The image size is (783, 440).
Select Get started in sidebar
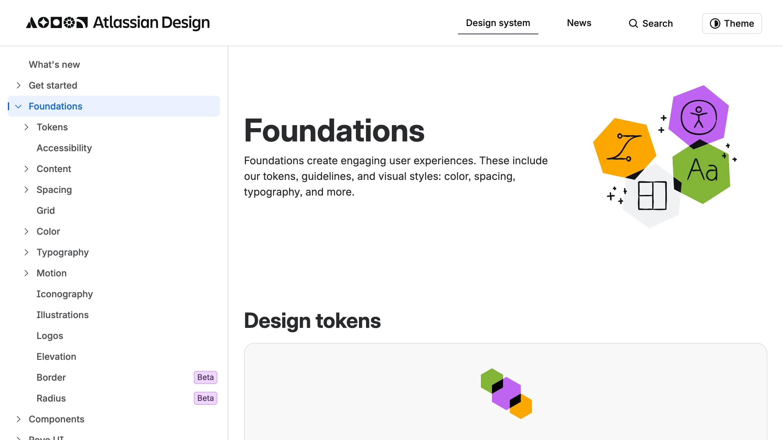click(x=53, y=85)
